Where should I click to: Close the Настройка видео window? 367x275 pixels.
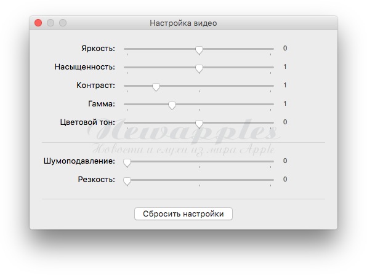(x=38, y=23)
